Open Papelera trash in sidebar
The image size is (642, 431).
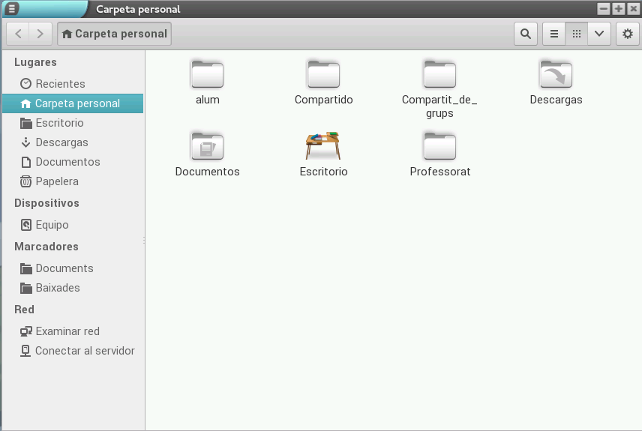pos(56,181)
